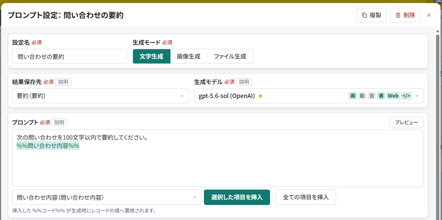442x220 pixels.
Task: Open the 生成モデル dropdown
Action: pos(309,96)
